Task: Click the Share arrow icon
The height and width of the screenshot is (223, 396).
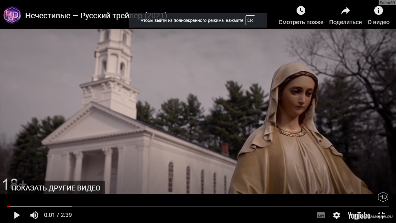Action: click(345, 11)
